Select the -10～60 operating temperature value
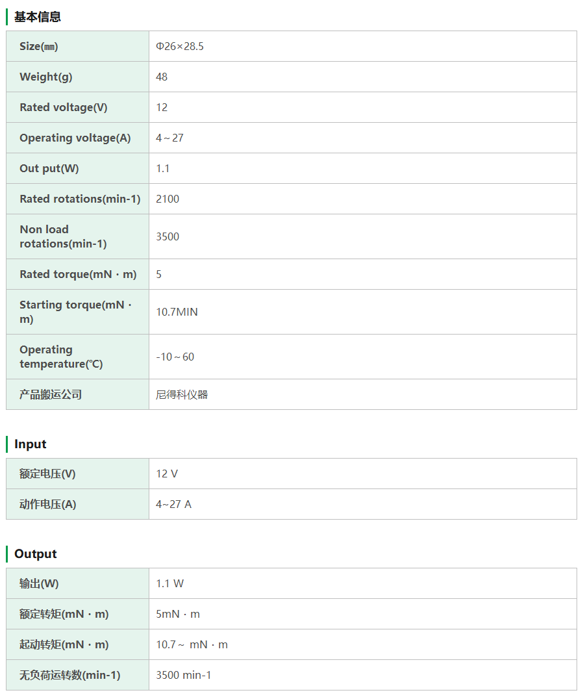Image resolution: width=585 pixels, height=697 pixels. (175, 357)
